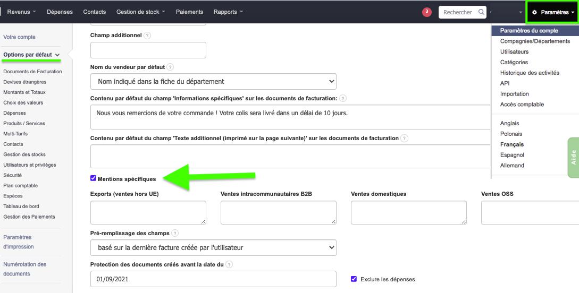Open Paramètres d'impression sidebar link
The image size is (579, 293).
point(19,242)
